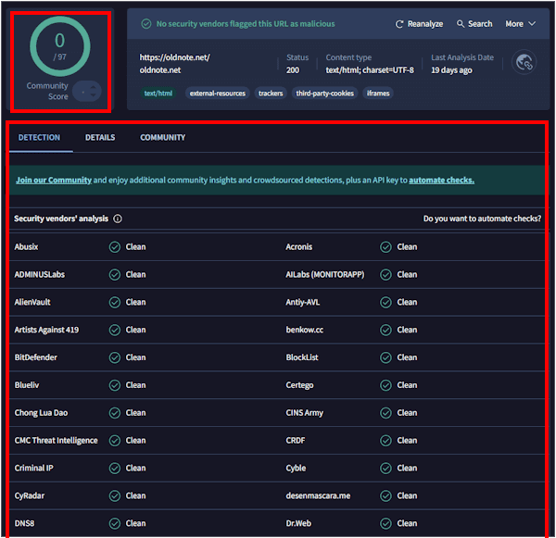Click the Clean check icon for Cyble
This screenshot has width=556, height=538.
(385, 469)
